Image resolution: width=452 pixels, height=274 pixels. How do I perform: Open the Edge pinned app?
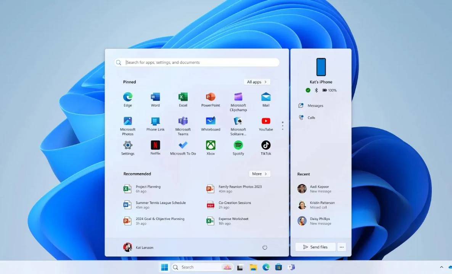pos(128,99)
